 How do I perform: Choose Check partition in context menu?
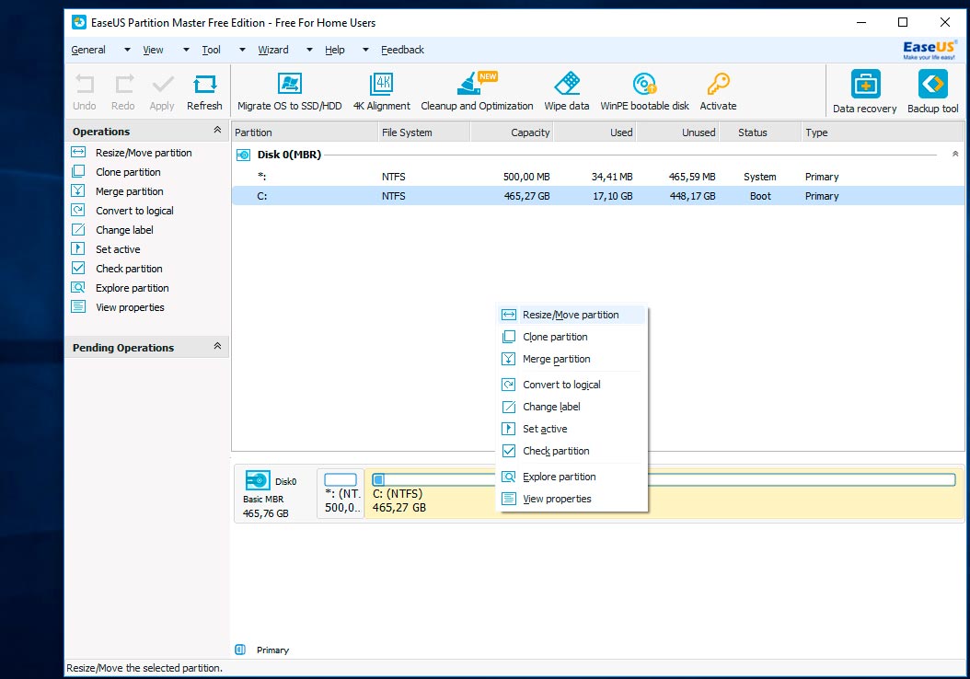click(x=572, y=452)
